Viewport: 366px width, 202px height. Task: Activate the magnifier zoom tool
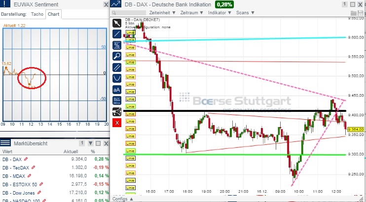coord(117,56)
